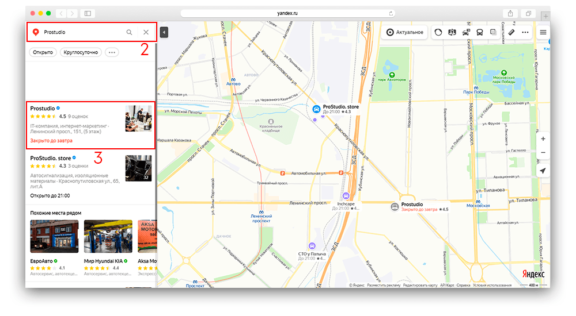The width and height of the screenshot is (576, 316).
Task: Click парк Авиаторов green marker
Action: click(x=392, y=75)
